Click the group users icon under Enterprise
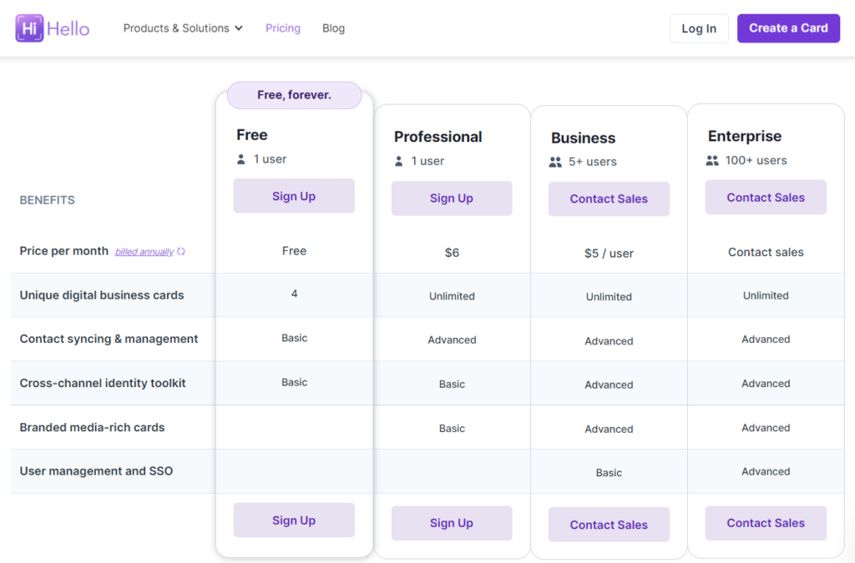Image resolution: width=855 pixels, height=563 pixels. pos(712,161)
